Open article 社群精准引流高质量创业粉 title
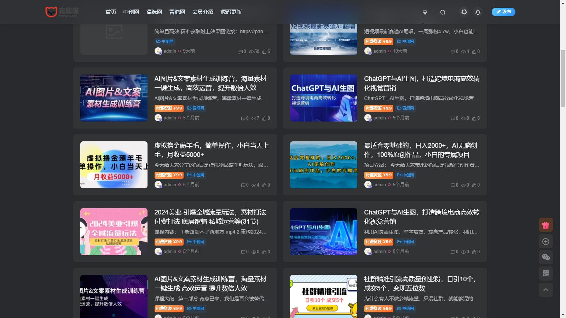Viewport: 566px width, 318px height. tap(420, 284)
